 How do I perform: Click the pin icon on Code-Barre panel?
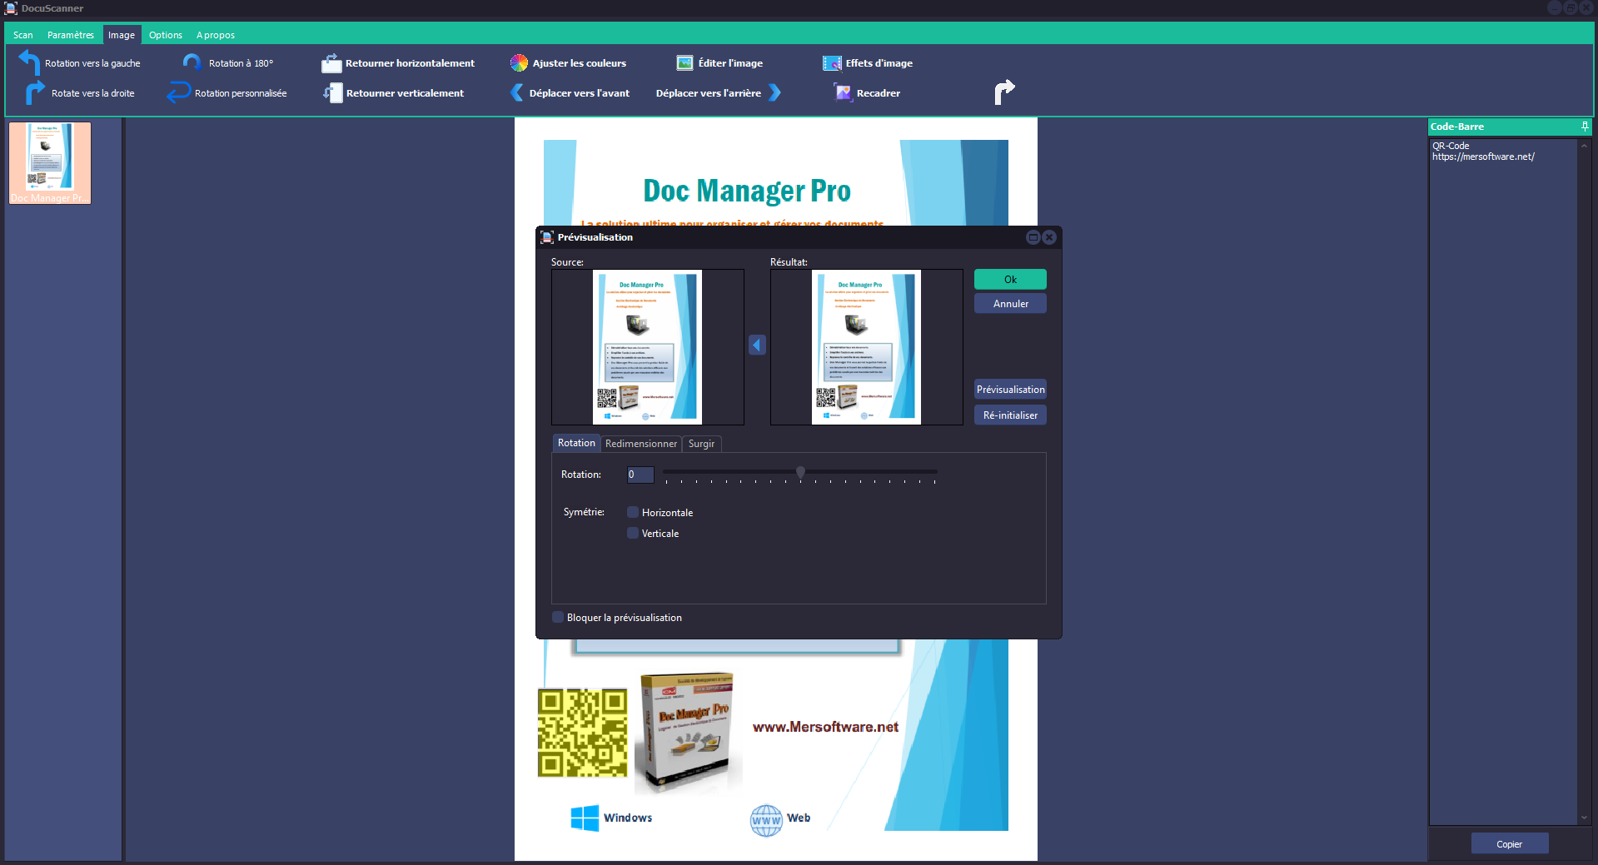pos(1584,127)
